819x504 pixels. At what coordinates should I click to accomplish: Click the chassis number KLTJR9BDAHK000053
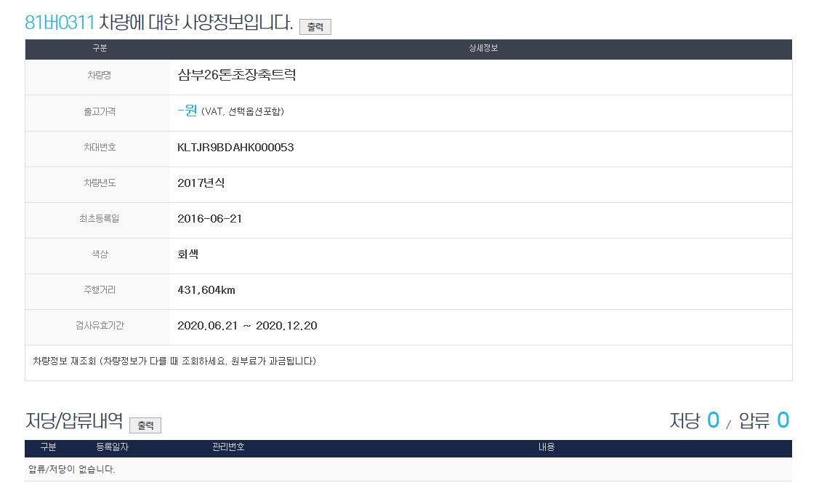(x=235, y=148)
